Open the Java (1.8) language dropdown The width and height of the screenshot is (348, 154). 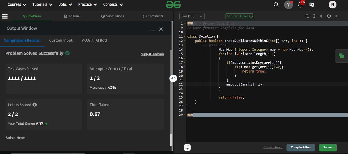(x=192, y=16)
